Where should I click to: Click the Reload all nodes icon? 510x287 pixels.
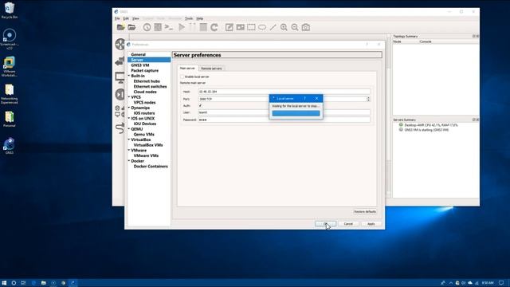click(214, 27)
